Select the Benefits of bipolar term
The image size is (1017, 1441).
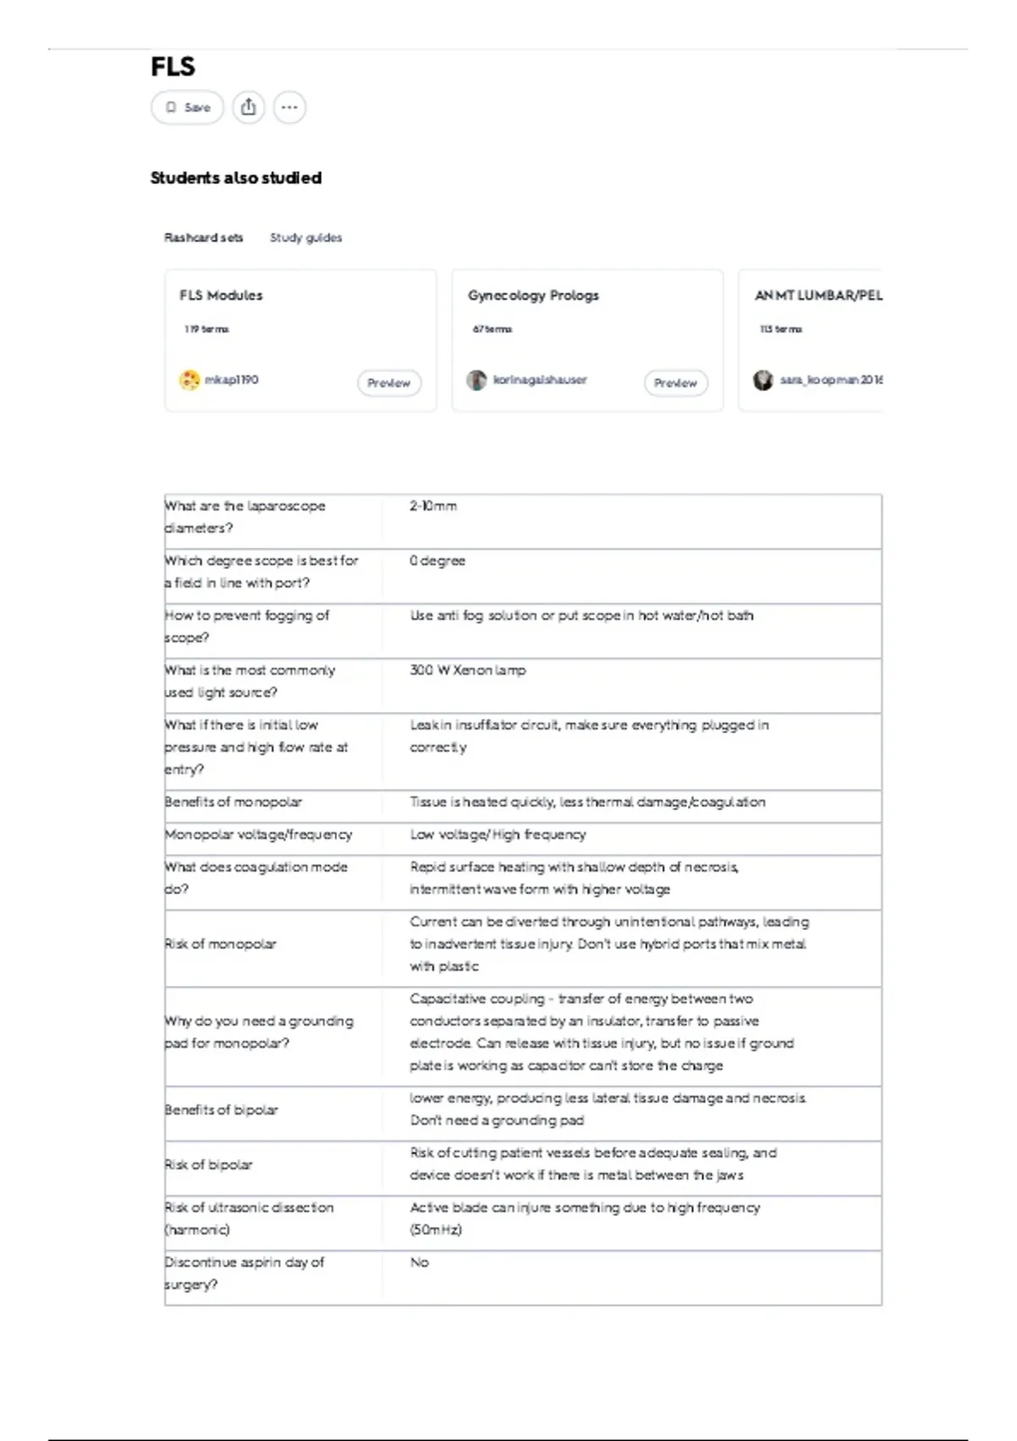221,1110
